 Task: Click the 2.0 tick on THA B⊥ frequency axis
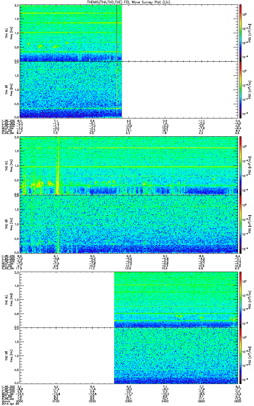(17, 6)
